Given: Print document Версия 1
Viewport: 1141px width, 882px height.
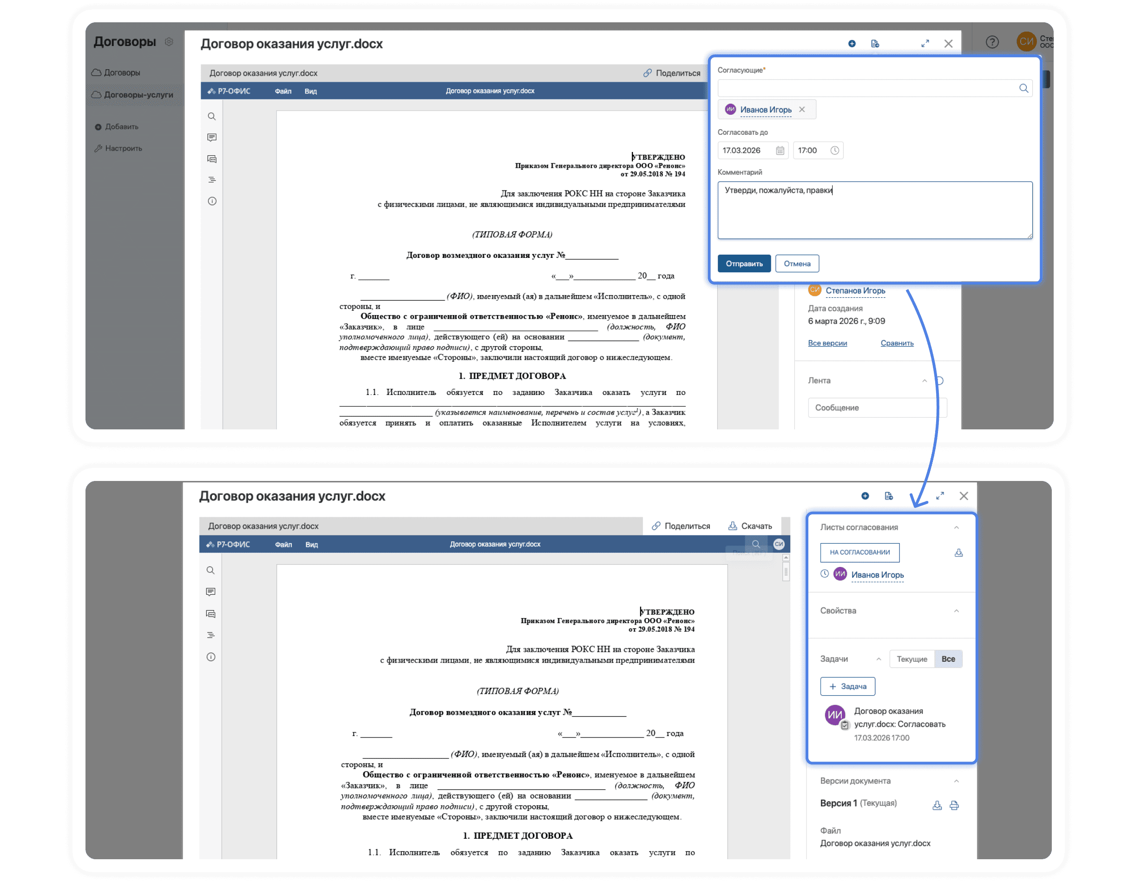Looking at the screenshot, I should [954, 805].
